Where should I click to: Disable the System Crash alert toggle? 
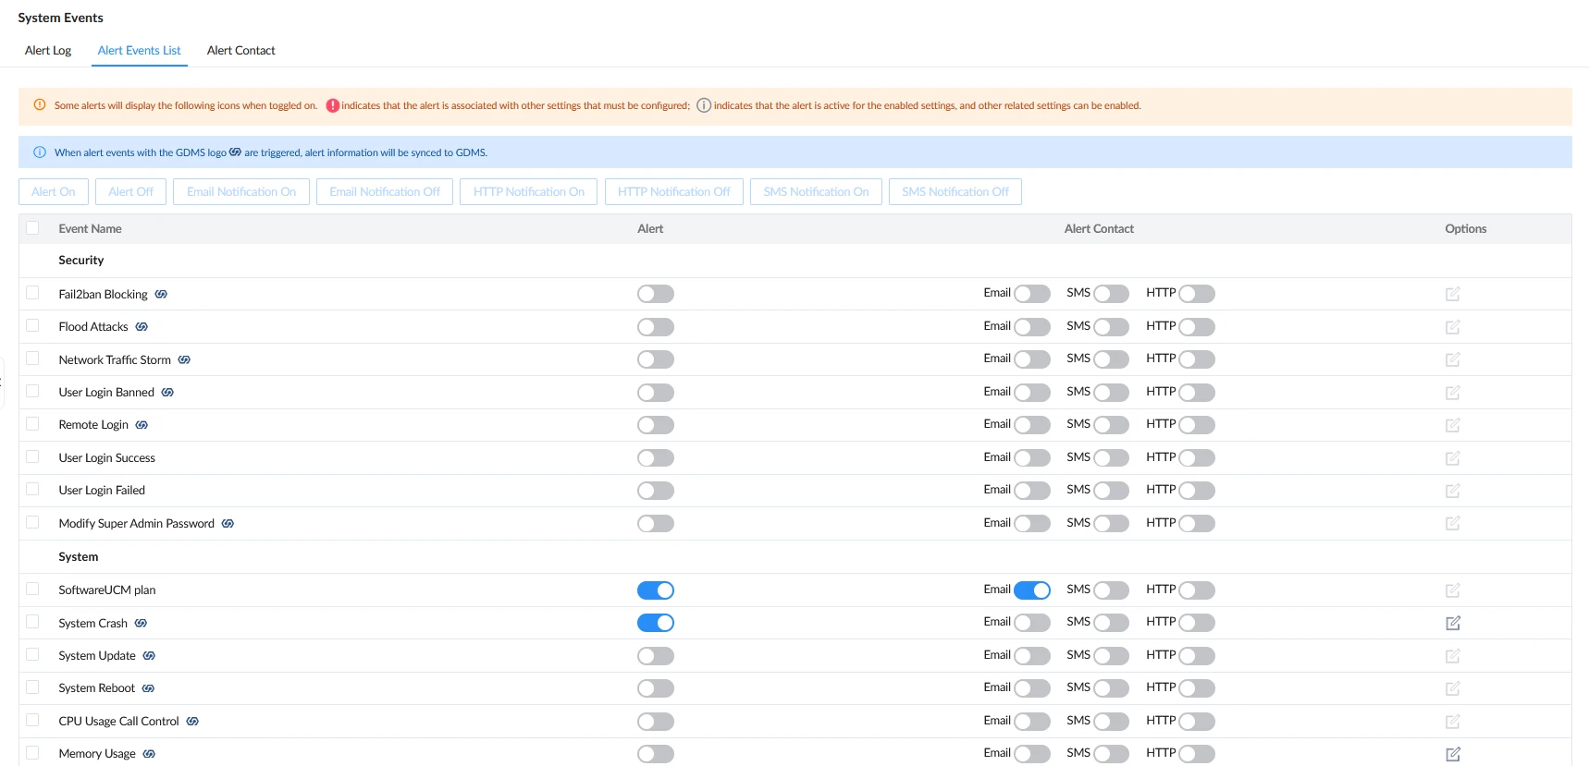point(656,623)
